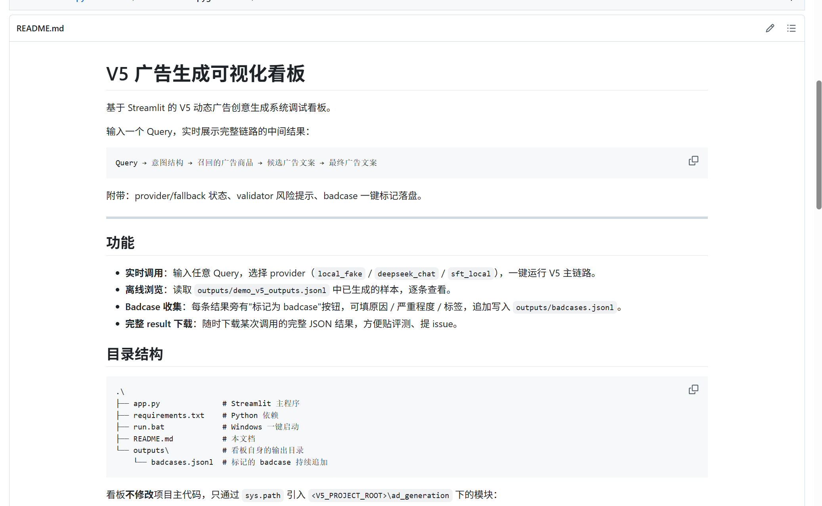Image resolution: width=822 pixels, height=506 pixels.
Task: Click "# Windows 一键启动" comment in tree
Action: coord(260,427)
